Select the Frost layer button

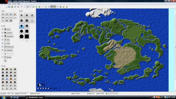(7, 29)
